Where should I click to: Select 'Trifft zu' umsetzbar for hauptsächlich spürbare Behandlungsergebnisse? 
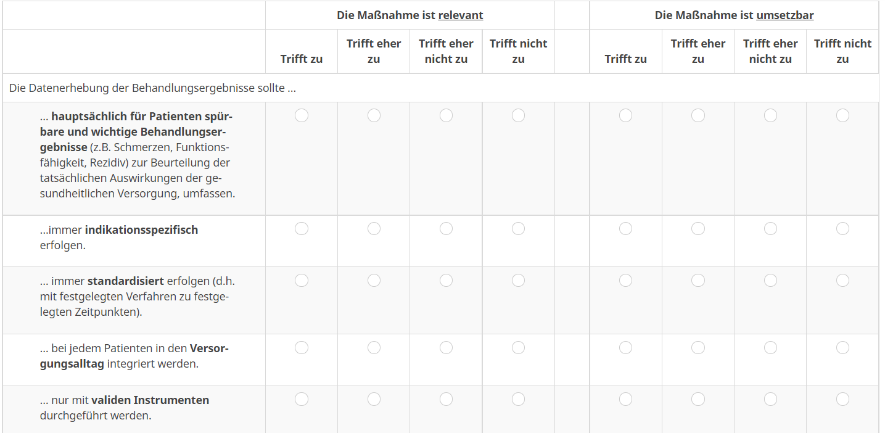pyautogui.click(x=625, y=115)
